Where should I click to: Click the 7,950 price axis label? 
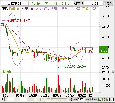pos(105,26)
